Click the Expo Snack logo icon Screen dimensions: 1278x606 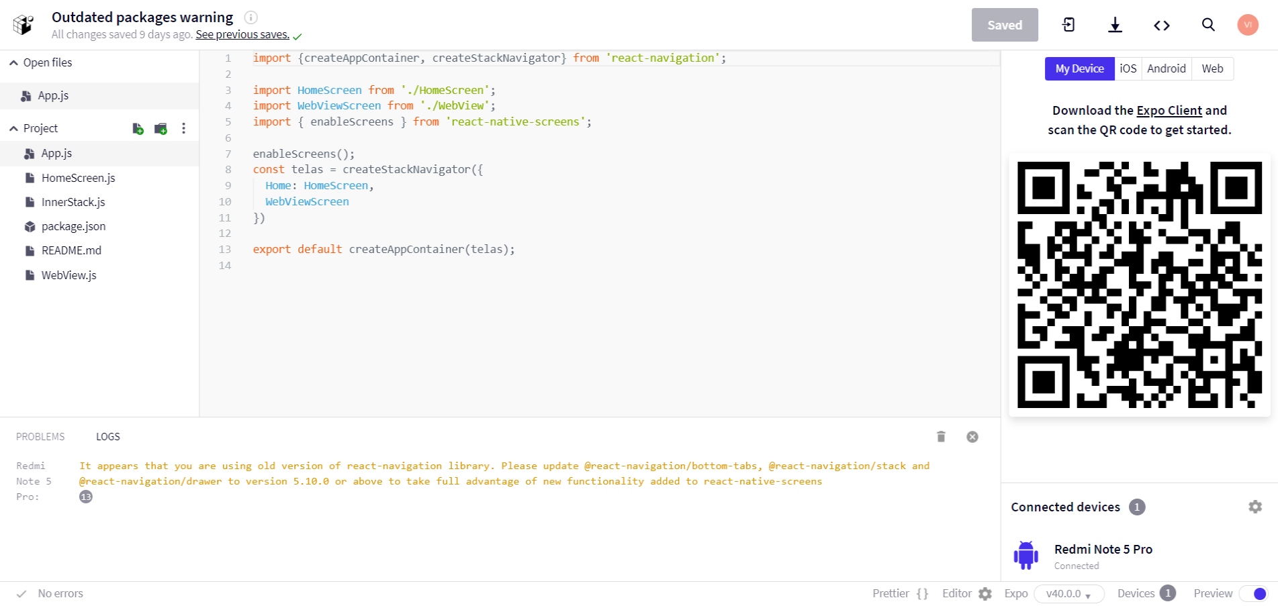(x=24, y=25)
